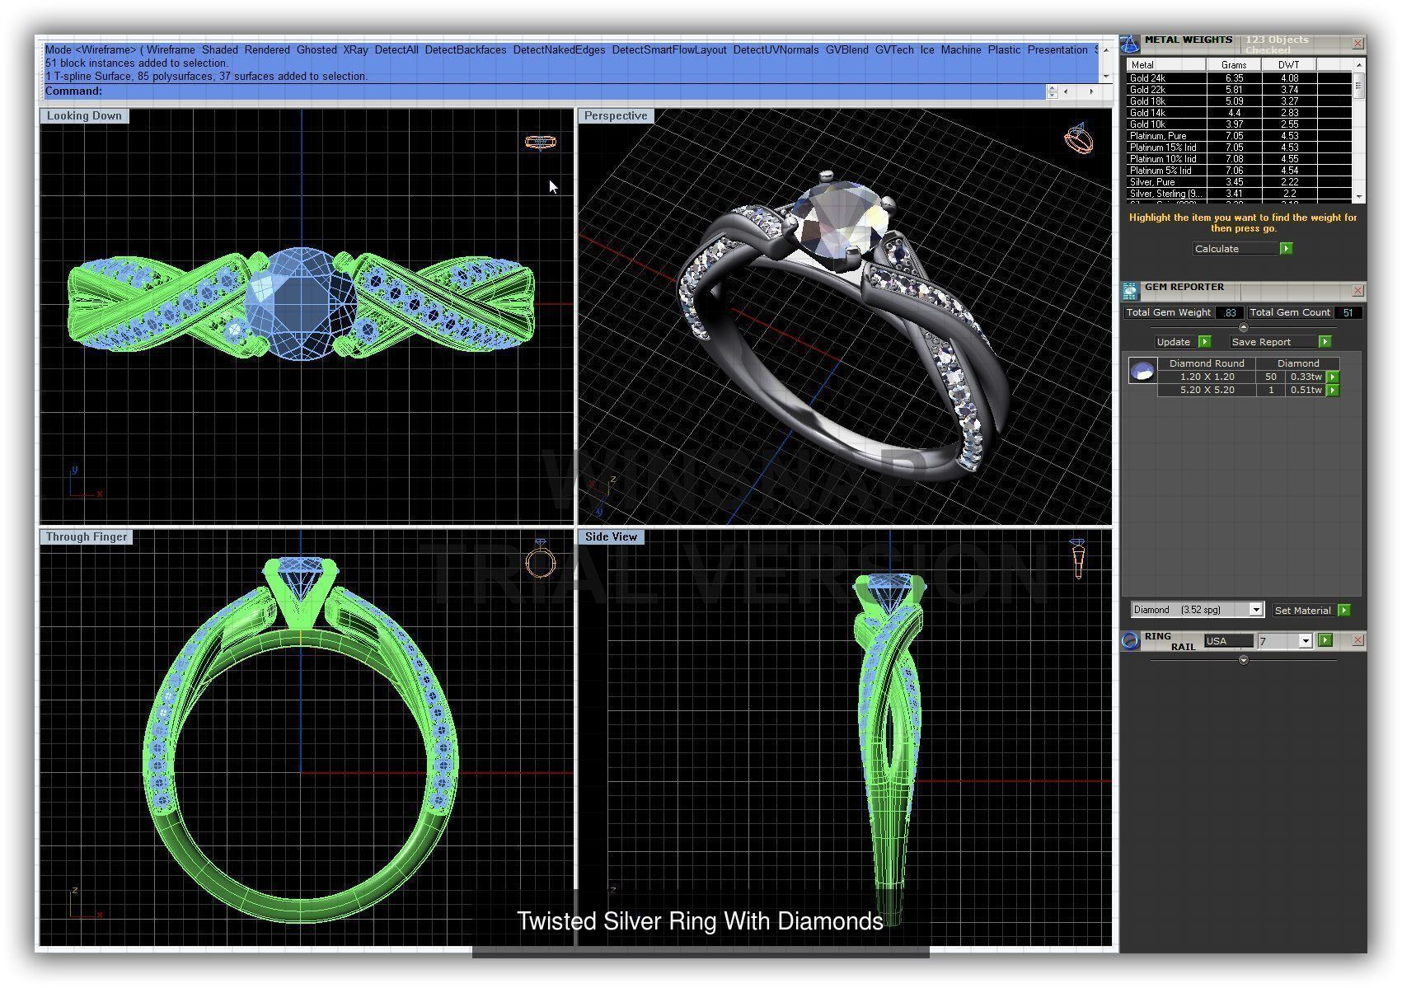Open the Diamond (3.52 spg) material dropdown
This screenshot has width=1402, height=988.
point(1256,610)
